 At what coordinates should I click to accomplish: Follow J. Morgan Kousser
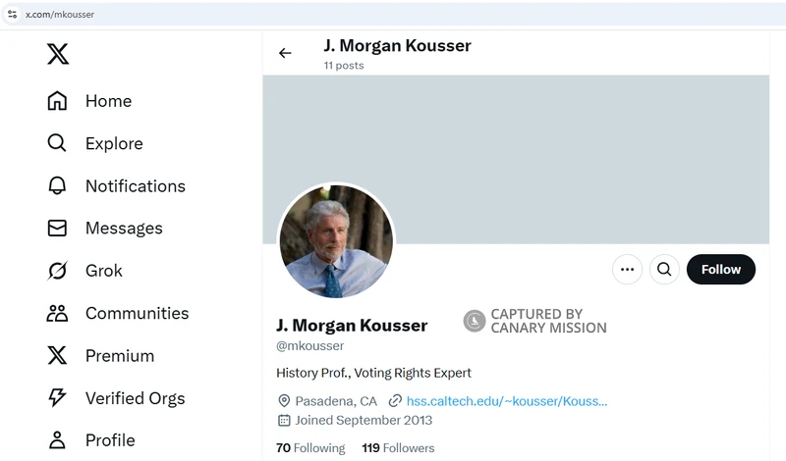721,270
